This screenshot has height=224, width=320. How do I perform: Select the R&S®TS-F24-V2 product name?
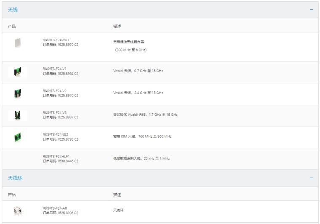(x=55, y=91)
